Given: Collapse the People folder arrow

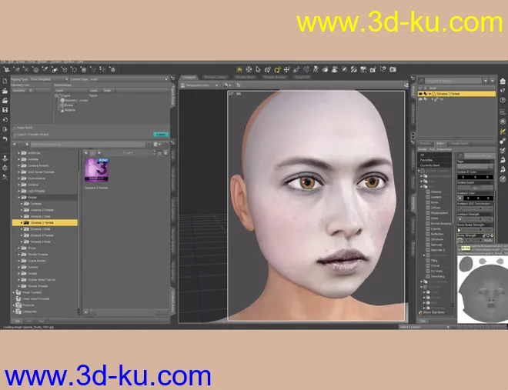Looking at the screenshot, I should tap(18, 198).
